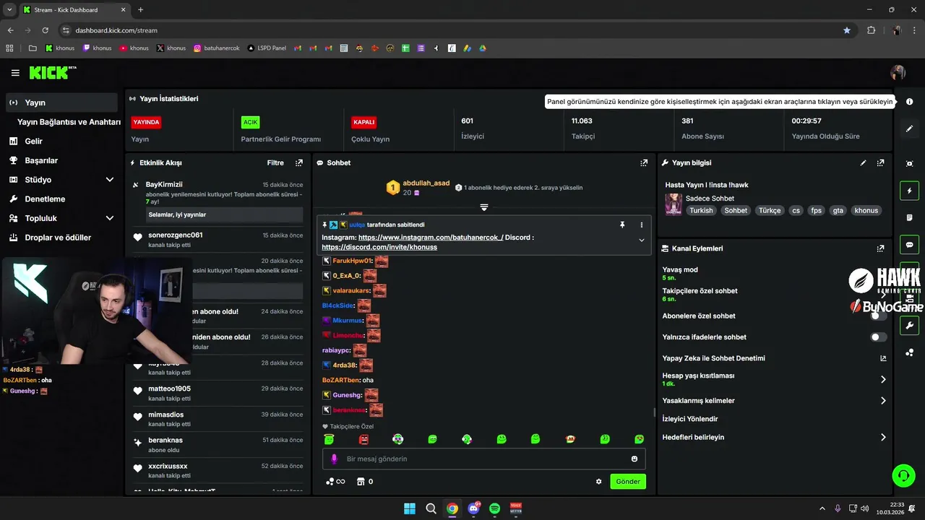925x520 pixels.
Task: Toggle the lightning bolt panel icon
Action: point(909,191)
